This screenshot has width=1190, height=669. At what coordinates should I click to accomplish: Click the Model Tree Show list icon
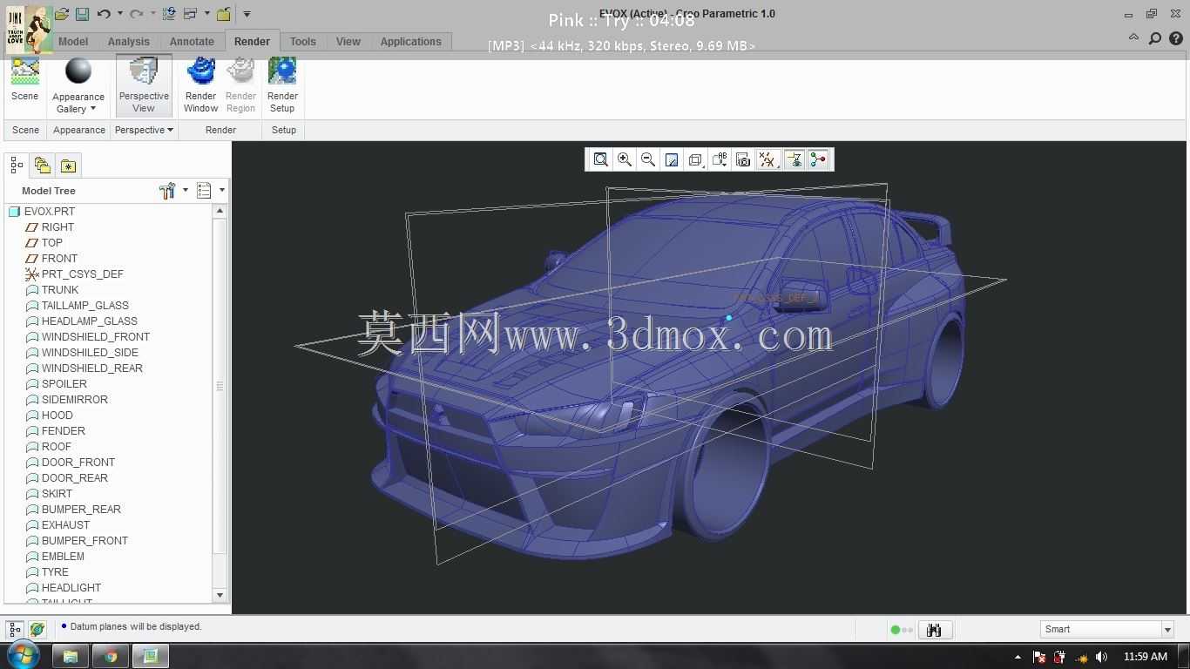(204, 191)
